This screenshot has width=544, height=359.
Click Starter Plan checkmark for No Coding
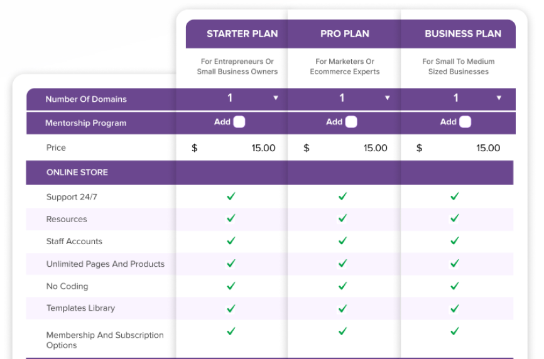(x=231, y=286)
